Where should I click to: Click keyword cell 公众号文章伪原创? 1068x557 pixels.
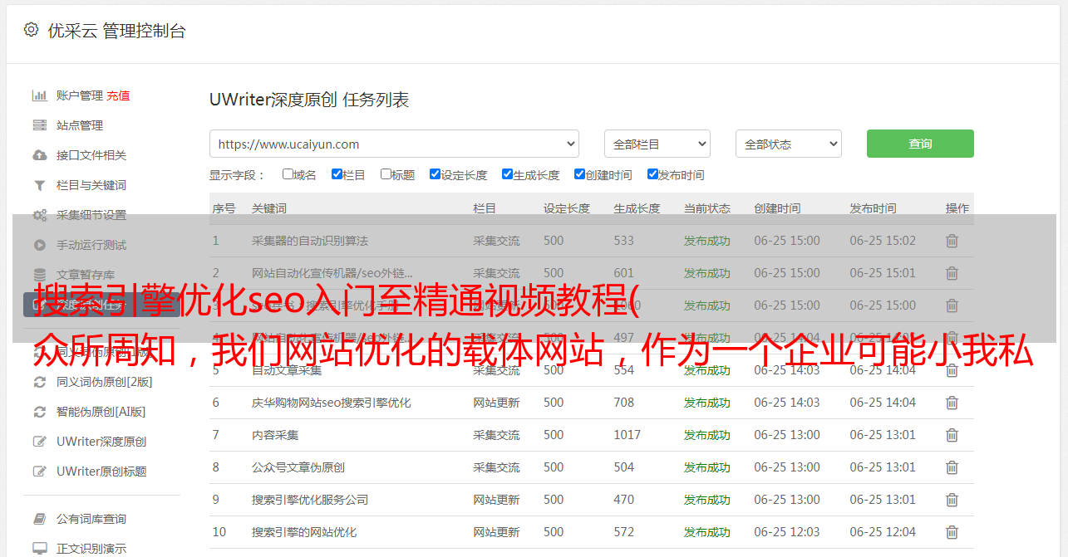(x=298, y=467)
